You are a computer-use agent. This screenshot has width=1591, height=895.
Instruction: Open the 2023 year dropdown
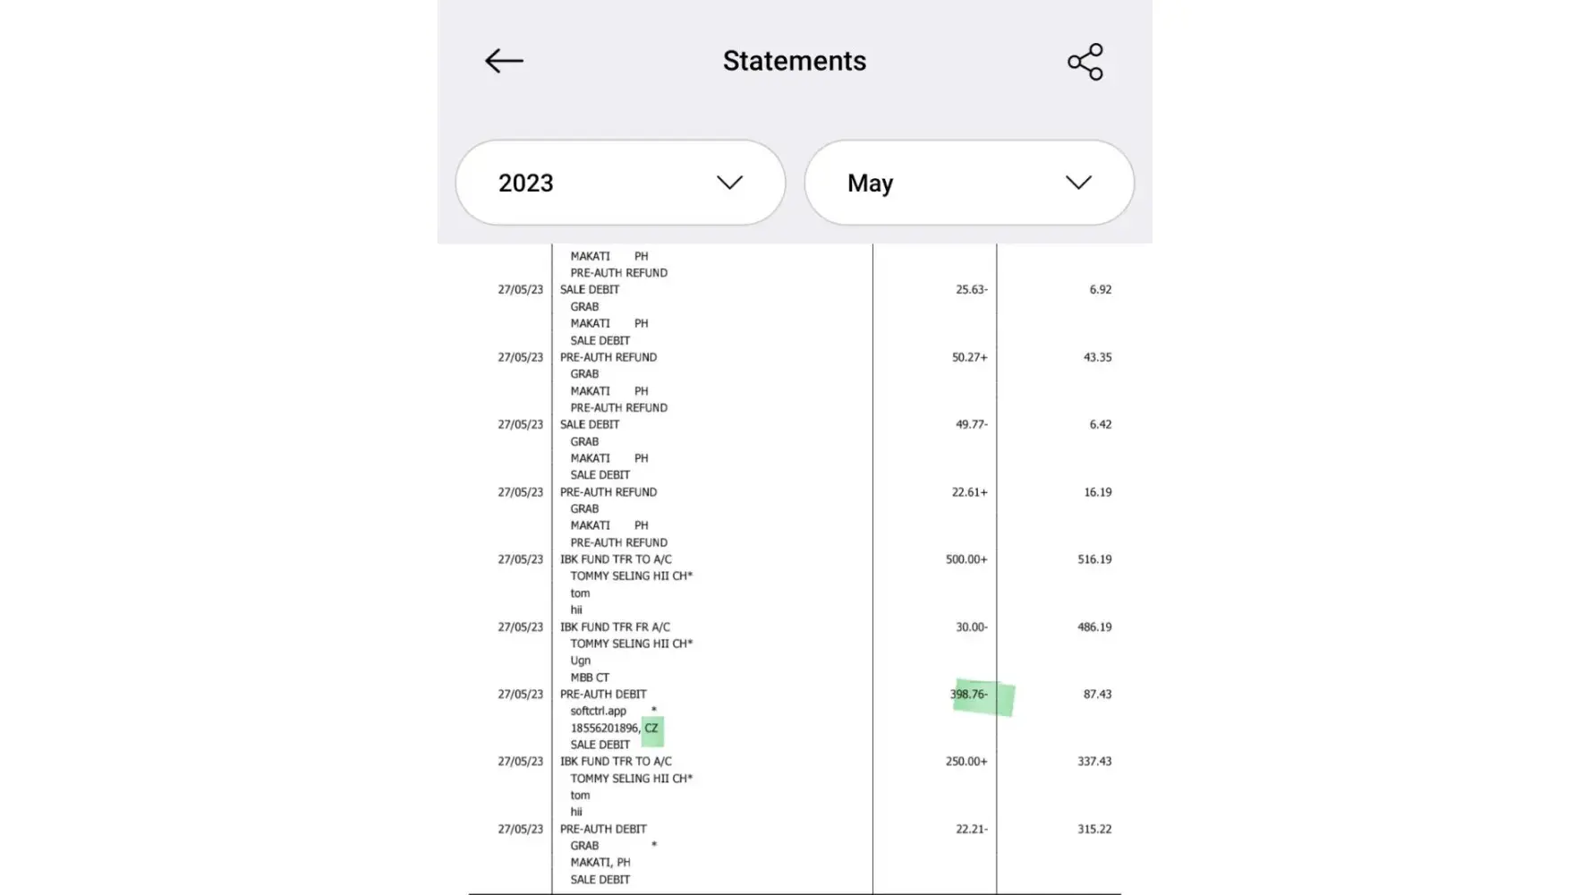pyautogui.click(x=619, y=183)
